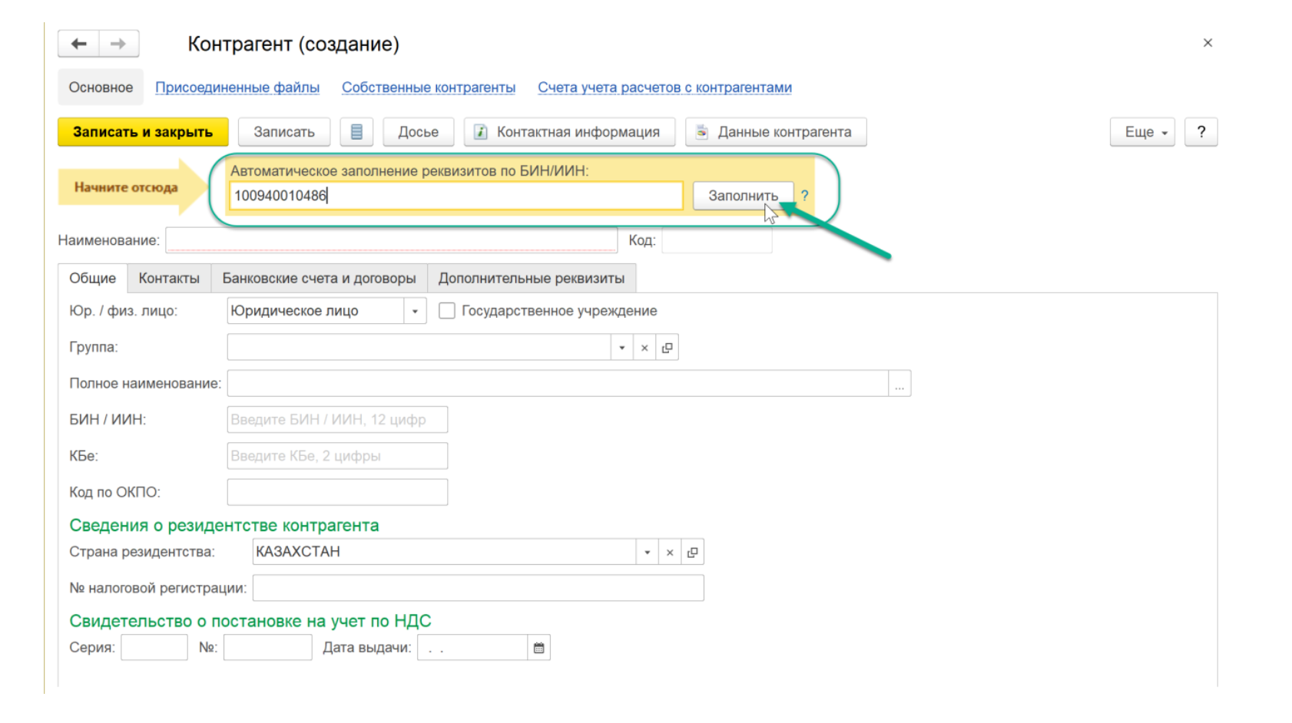Open the Еще menu
The image size is (1292, 723).
pyautogui.click(x=1141, y=132)
